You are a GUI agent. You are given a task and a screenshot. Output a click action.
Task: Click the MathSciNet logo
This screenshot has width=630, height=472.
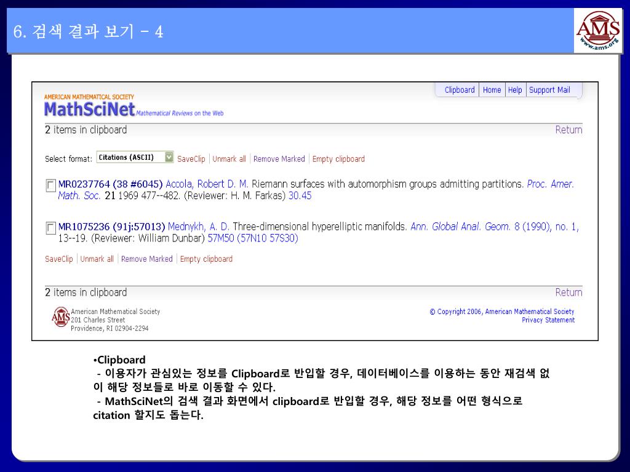click(90, 109)
